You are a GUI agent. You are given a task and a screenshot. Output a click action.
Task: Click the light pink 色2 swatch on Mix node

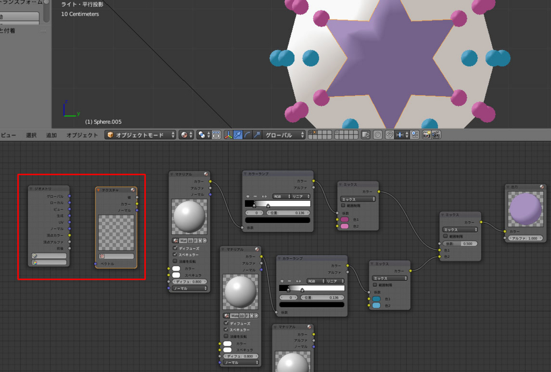[344, 226]
